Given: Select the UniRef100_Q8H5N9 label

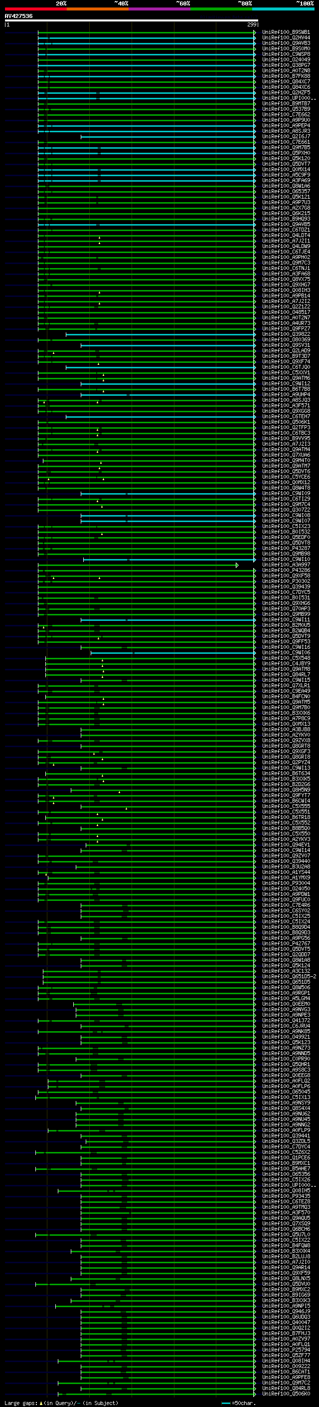Looking at the screenshot, I should (286, 790).
